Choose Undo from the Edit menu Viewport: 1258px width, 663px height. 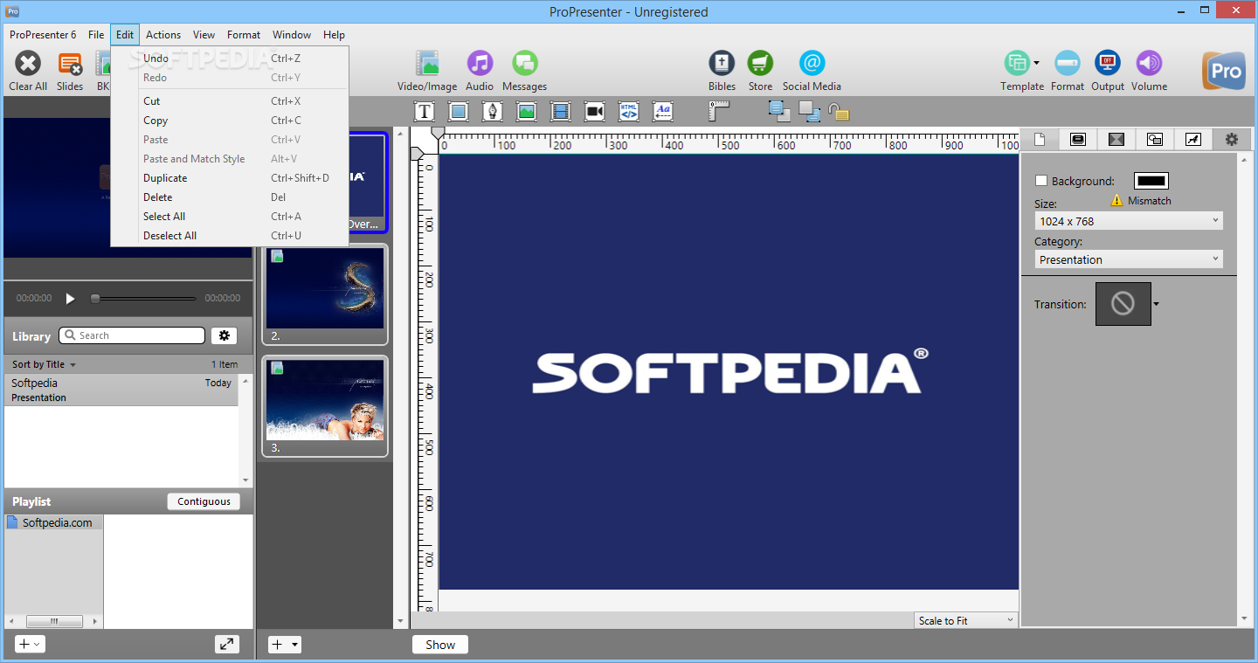[x=231, y=59]
